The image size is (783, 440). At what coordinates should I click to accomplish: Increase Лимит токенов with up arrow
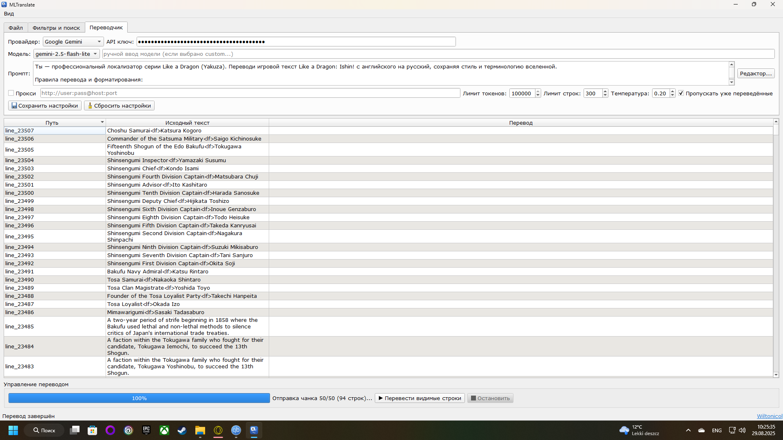click(538, 91)
